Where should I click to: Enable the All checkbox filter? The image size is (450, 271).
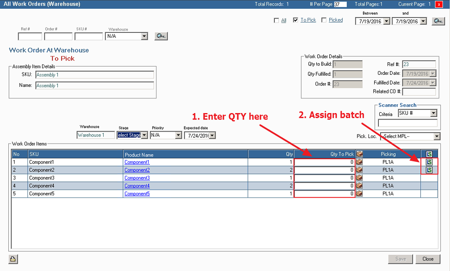(x=277, y=20)
